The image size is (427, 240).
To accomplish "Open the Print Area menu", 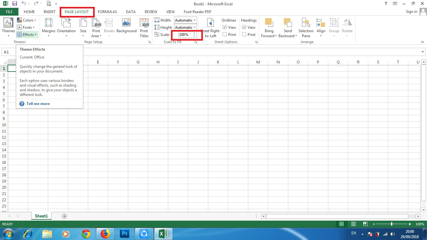I will click(96, 27).
